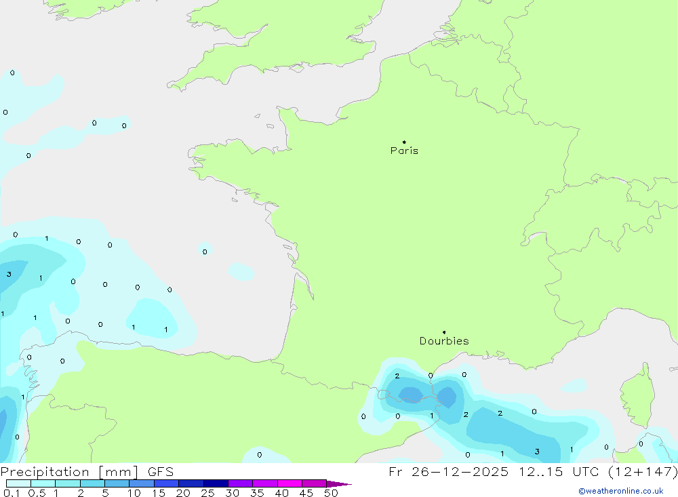
Task: Pick the 0.1–0.5 mm legend swatch
Action: 18,483
